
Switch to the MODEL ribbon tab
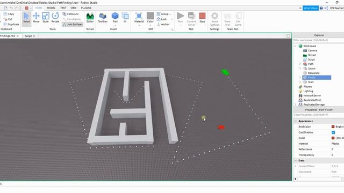click(x=51, y=8)
